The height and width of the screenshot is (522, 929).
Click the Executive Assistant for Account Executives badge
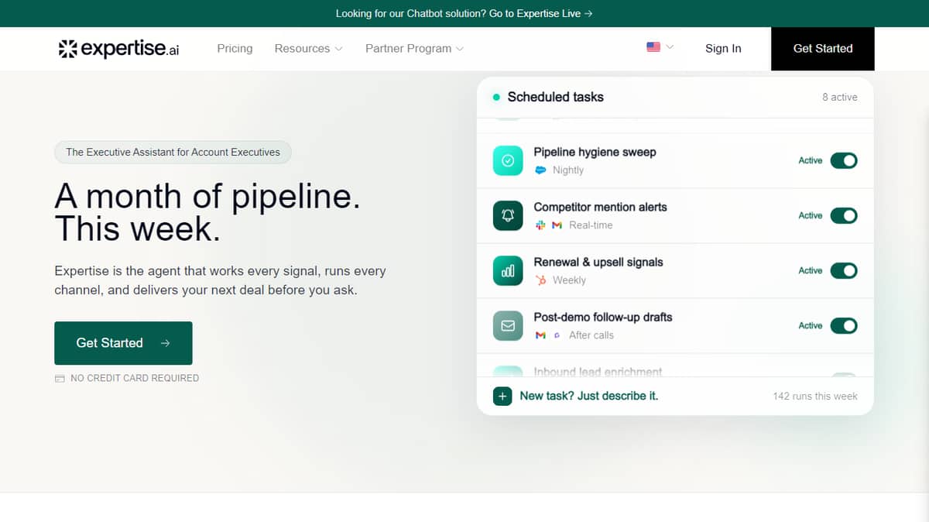tap(173, 153)
